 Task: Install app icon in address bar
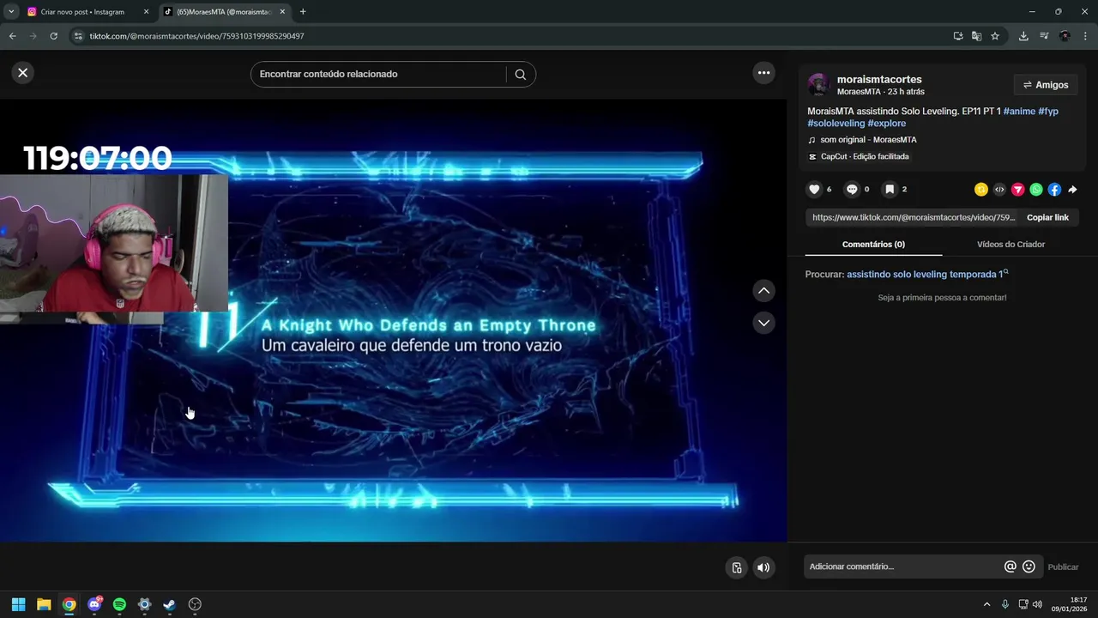pyautogui.click(x=958, y=36)
